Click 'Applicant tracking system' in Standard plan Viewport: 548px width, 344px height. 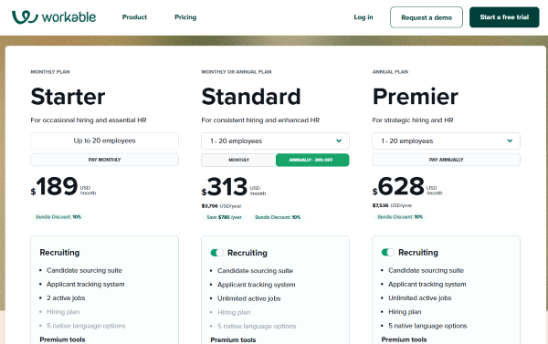pos(256,285)
